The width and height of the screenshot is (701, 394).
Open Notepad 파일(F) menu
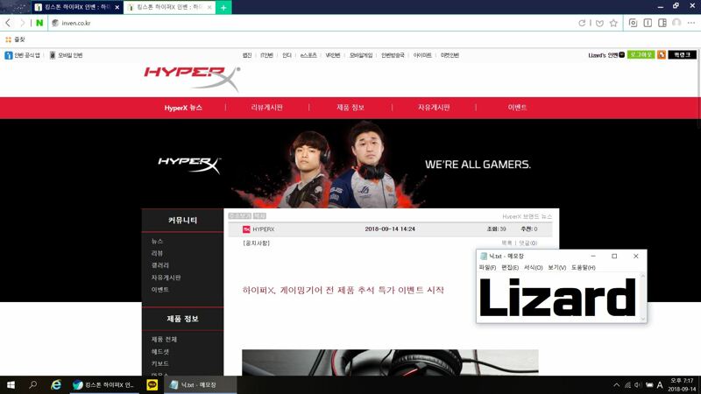pyautogui.click(x=487, y=268)
